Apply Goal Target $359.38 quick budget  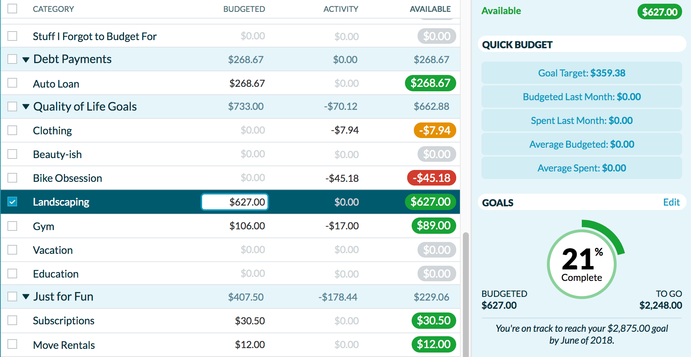(581, 73)
